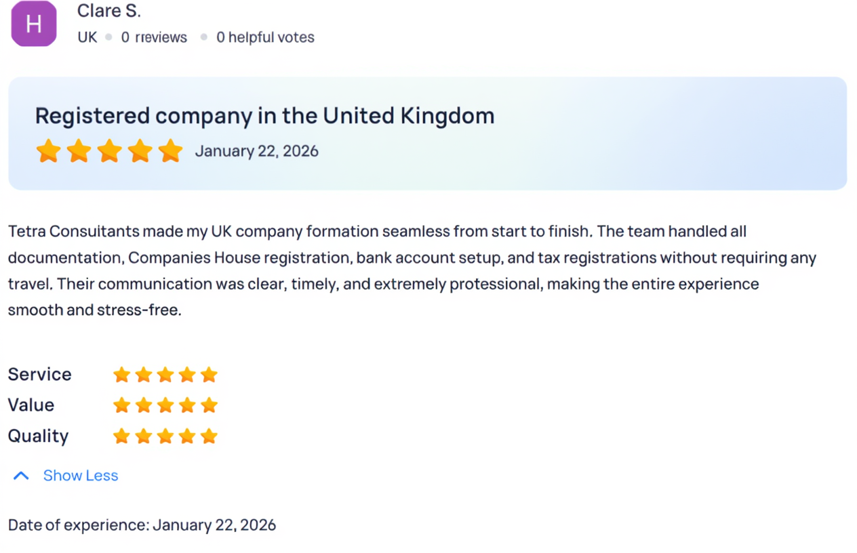
Task: Click the Date of experience line
Action: coord(142,525)
